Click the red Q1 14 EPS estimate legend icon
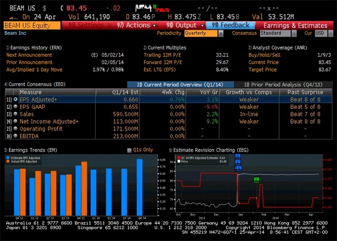This screenshot has width=337, height=241. click(x=178, y=157)
